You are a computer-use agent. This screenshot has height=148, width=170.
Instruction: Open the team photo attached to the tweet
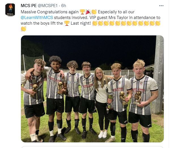(92, 89)
